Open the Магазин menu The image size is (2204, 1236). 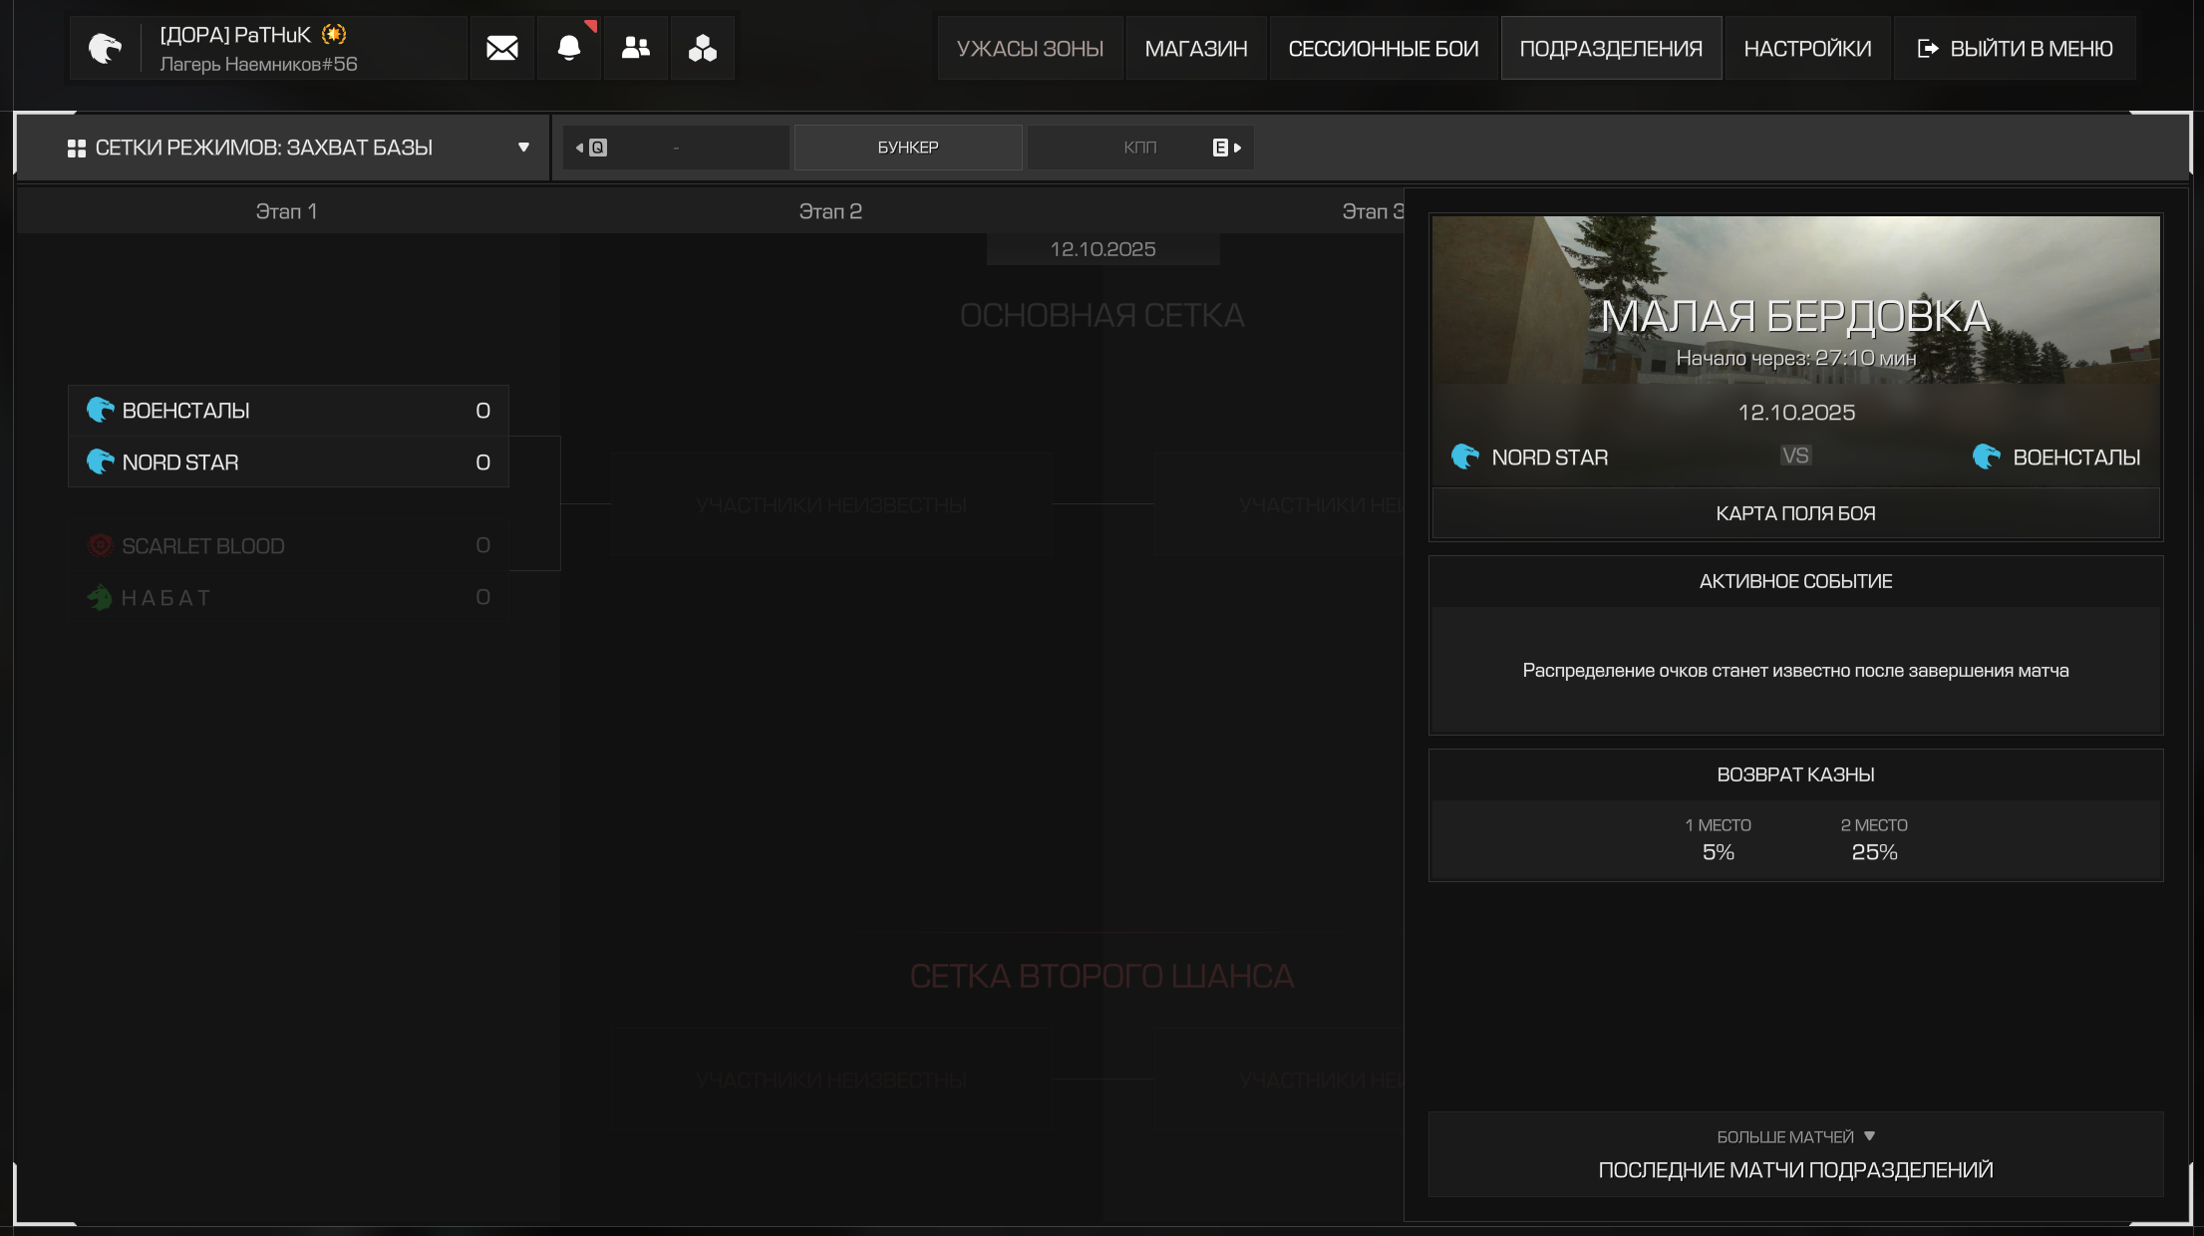1195,48
